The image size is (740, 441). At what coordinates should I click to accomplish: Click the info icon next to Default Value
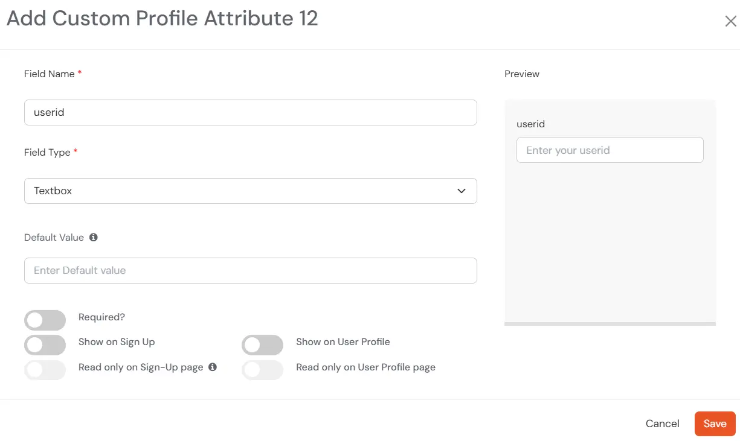(93, 237)
